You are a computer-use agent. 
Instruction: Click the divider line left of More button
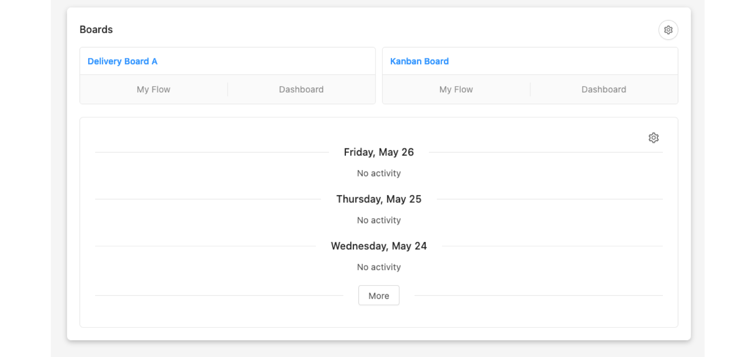[218, 296]
